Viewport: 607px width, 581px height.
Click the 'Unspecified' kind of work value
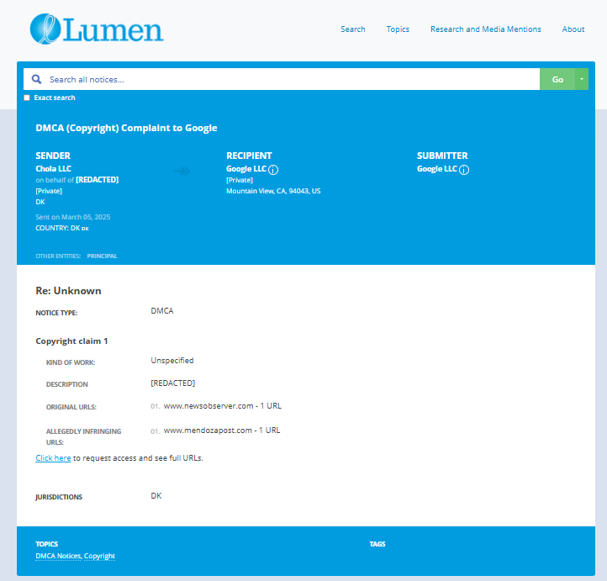point(172,361)
